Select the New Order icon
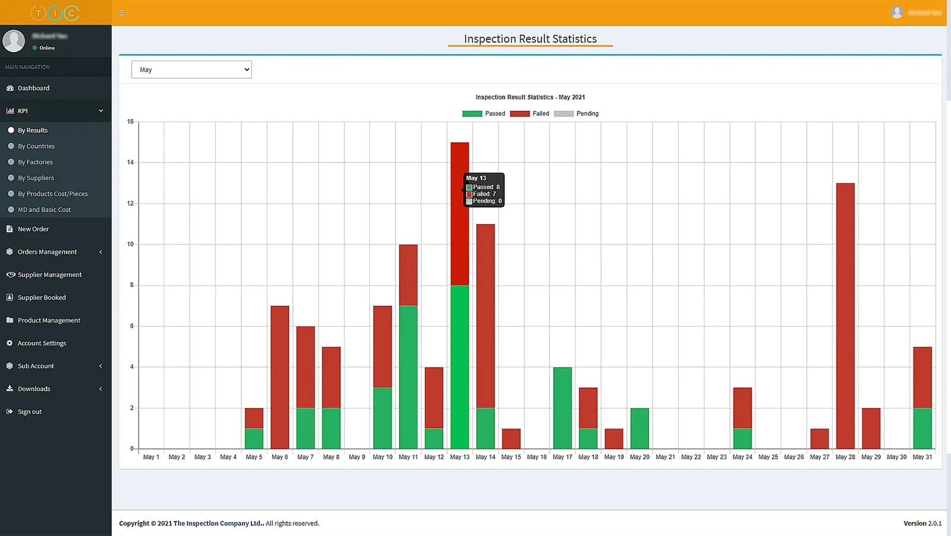Viewport: 951px width, 536px height. 10,229
